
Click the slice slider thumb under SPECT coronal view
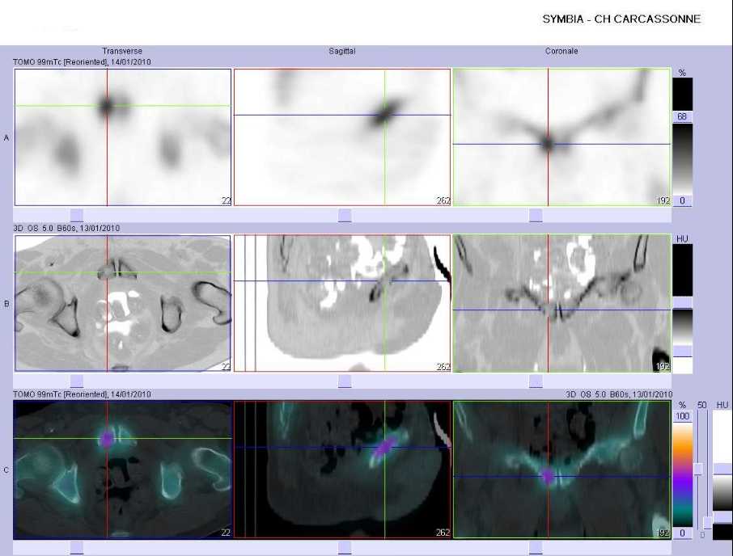coord(536,215)
